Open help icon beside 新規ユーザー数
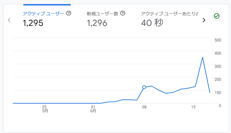The height and width of the screenshot is (133, 231). click(123, 13)
